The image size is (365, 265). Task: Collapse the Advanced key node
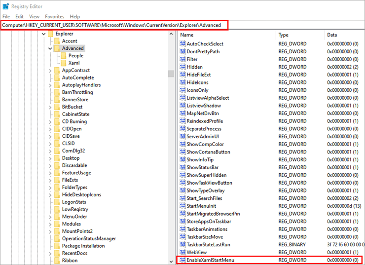coord(50,48)
